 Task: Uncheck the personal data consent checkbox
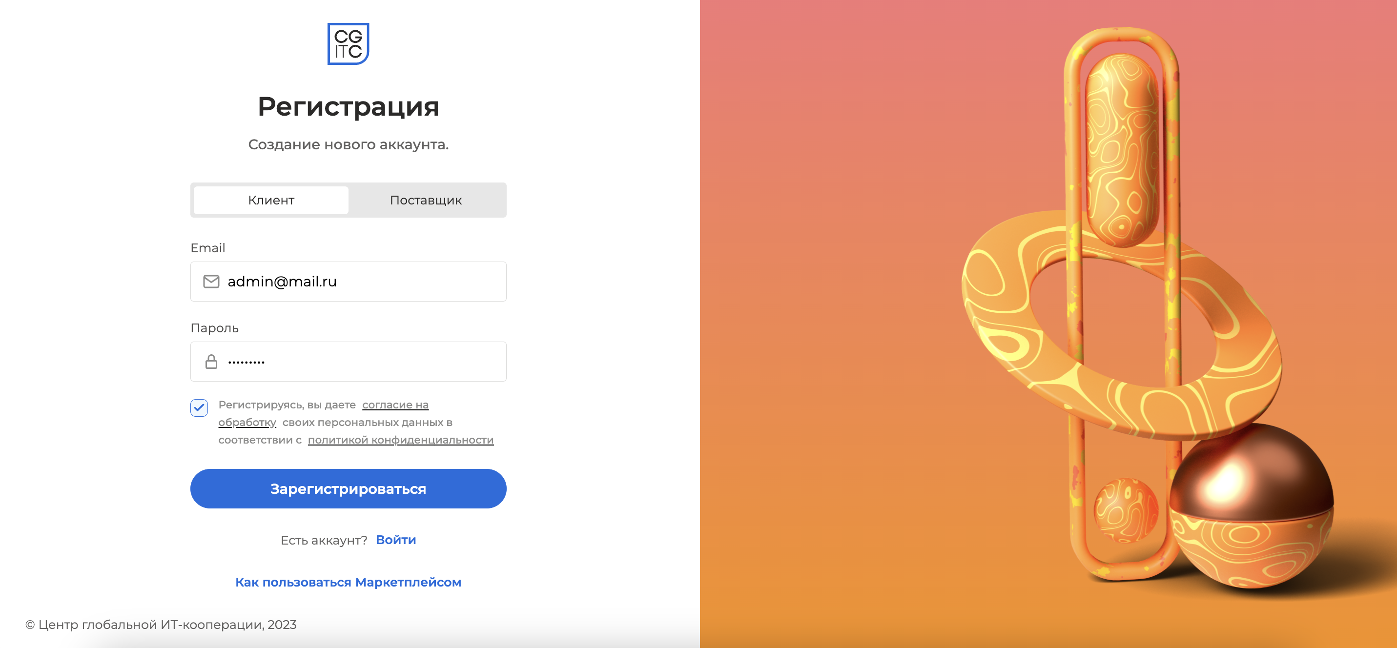(199, 408)
